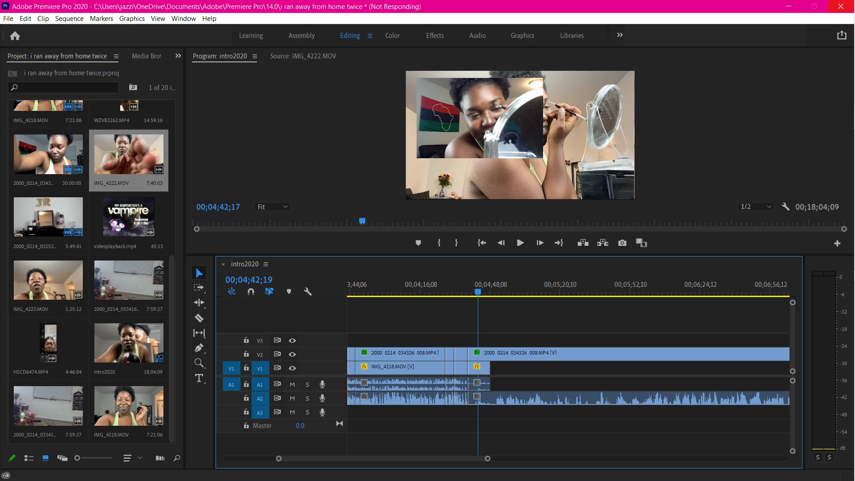Open timeline display settings wrench
Viewport: 855px width, 481px height.
pos(307,291)
